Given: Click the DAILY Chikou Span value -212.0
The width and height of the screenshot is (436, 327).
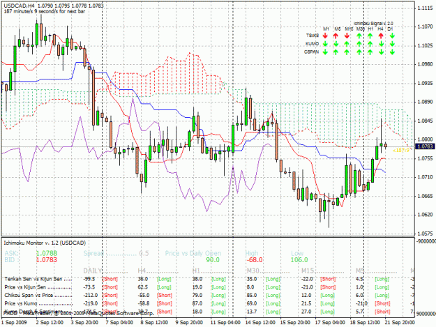Looking at the screenshot, I should (91, 295).
